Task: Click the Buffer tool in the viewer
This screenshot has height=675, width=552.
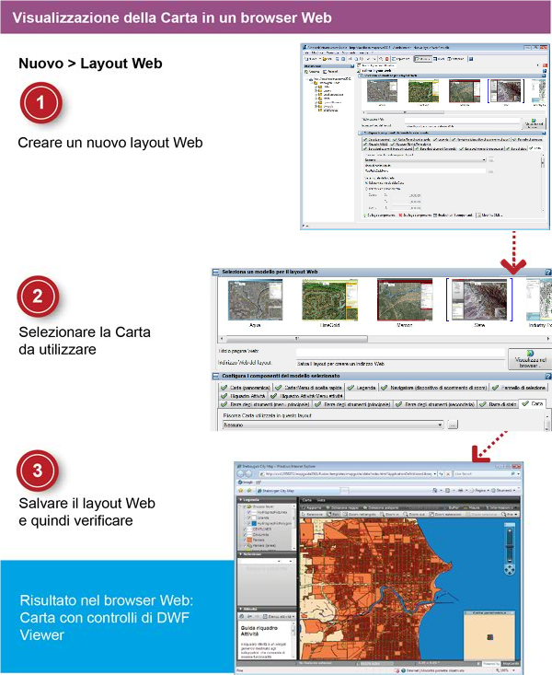Action: click(450, 507)
